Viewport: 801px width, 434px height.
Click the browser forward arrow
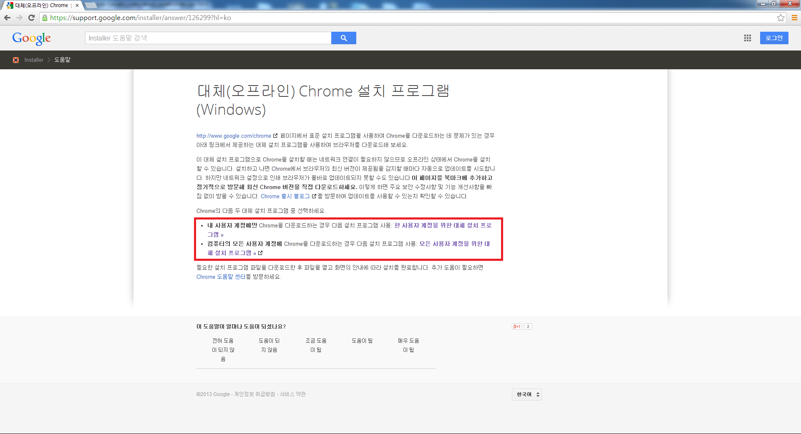tap(19, 18)
